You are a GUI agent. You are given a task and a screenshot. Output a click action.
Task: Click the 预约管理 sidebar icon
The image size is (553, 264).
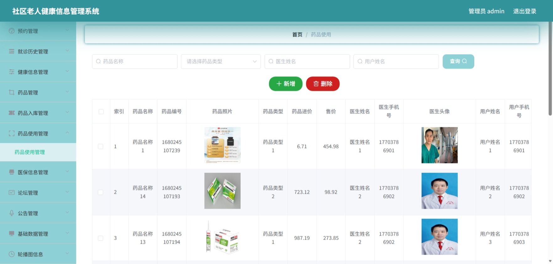pyautogui.click(x=12, y=31)
